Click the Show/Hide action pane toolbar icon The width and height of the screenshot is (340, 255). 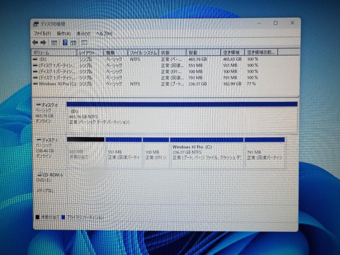tap(84, 42)
